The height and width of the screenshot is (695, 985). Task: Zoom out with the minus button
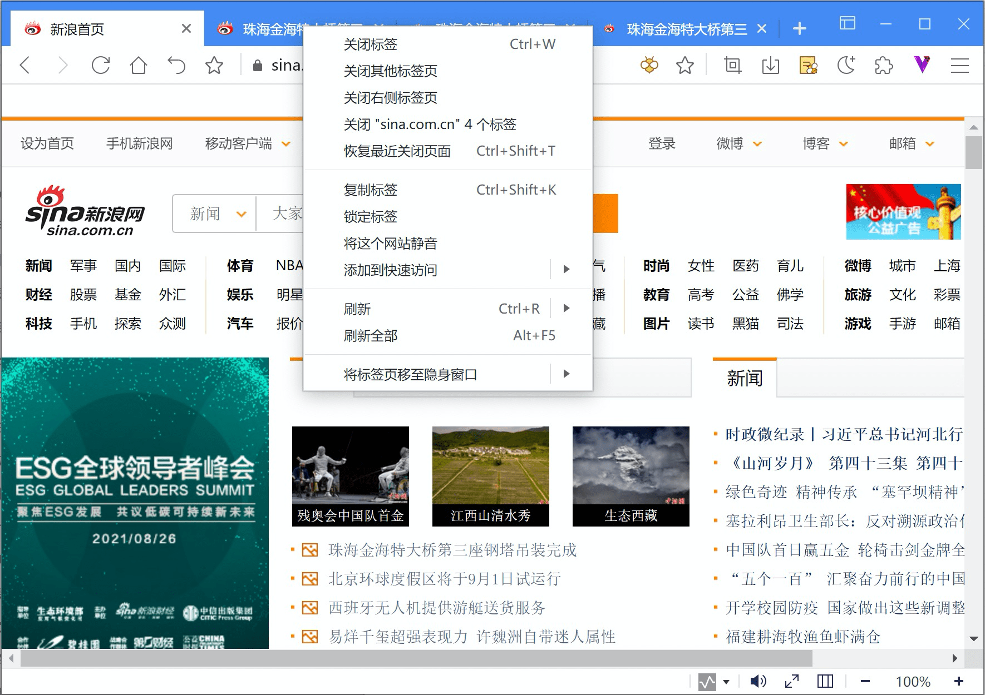coord(865,681)
